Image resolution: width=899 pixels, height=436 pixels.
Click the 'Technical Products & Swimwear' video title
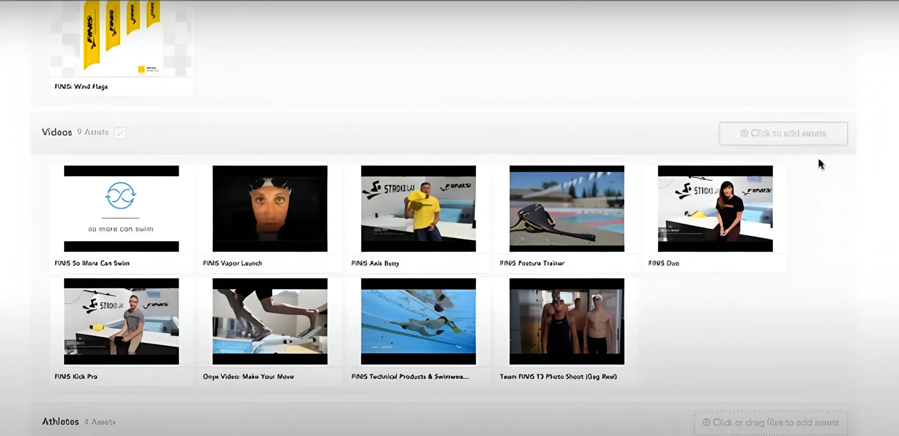(409, 376)
